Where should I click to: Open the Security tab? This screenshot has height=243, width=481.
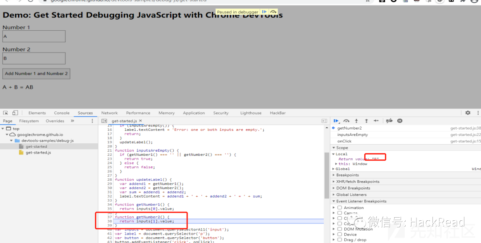pyautogui.click(x=221, y=113)
